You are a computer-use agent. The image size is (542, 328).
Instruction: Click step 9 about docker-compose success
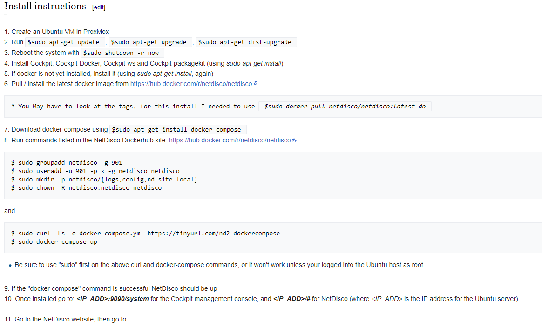coord(111,288)
